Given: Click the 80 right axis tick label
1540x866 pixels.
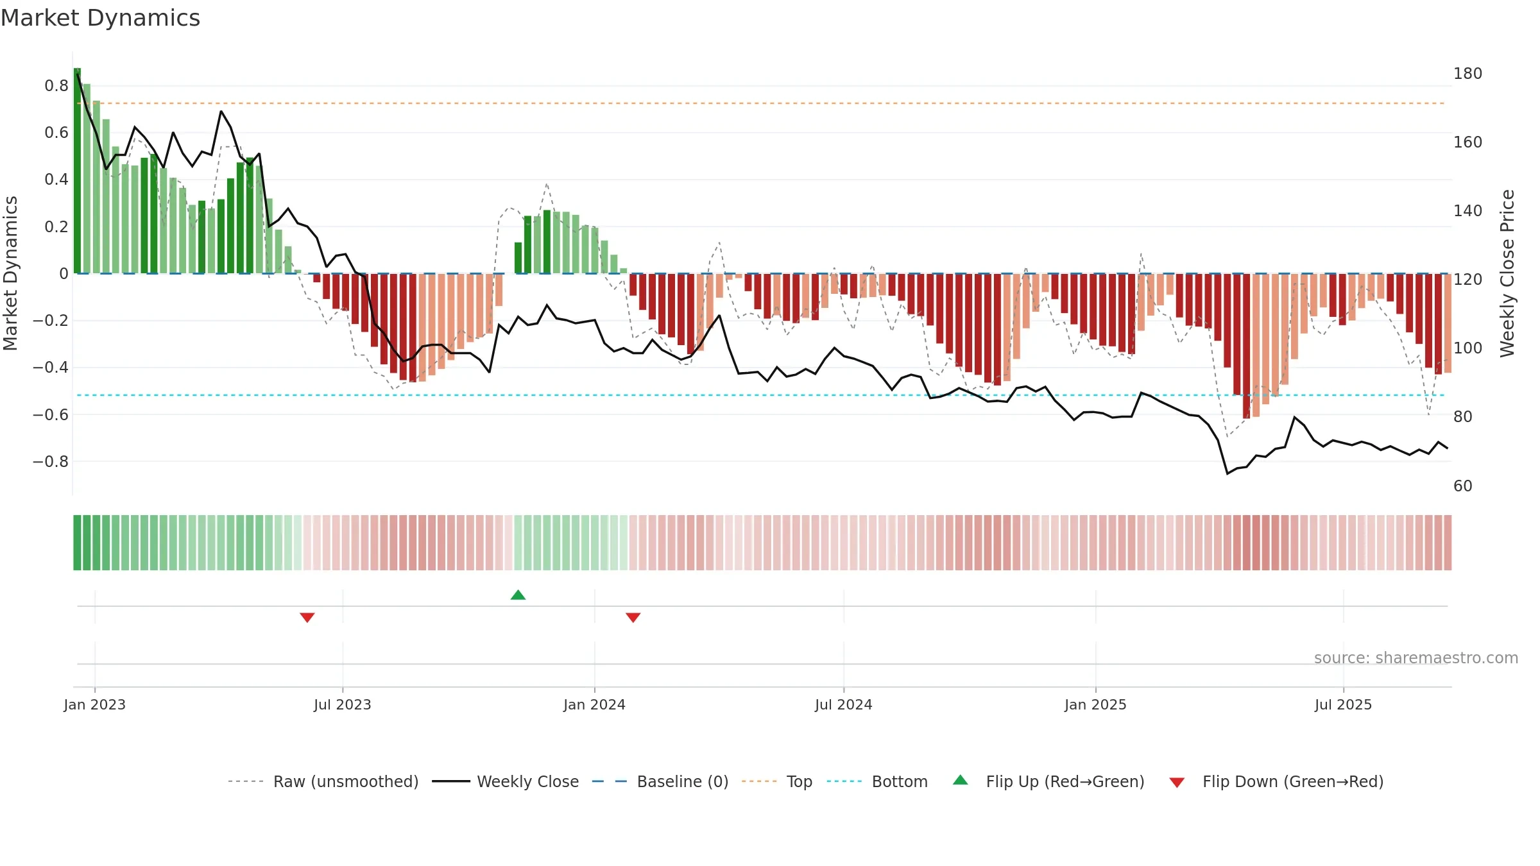Looking at the screenshot, I should [1463, 416].
